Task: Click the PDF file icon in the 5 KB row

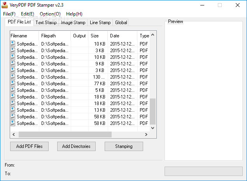Action: pos(13,90)
